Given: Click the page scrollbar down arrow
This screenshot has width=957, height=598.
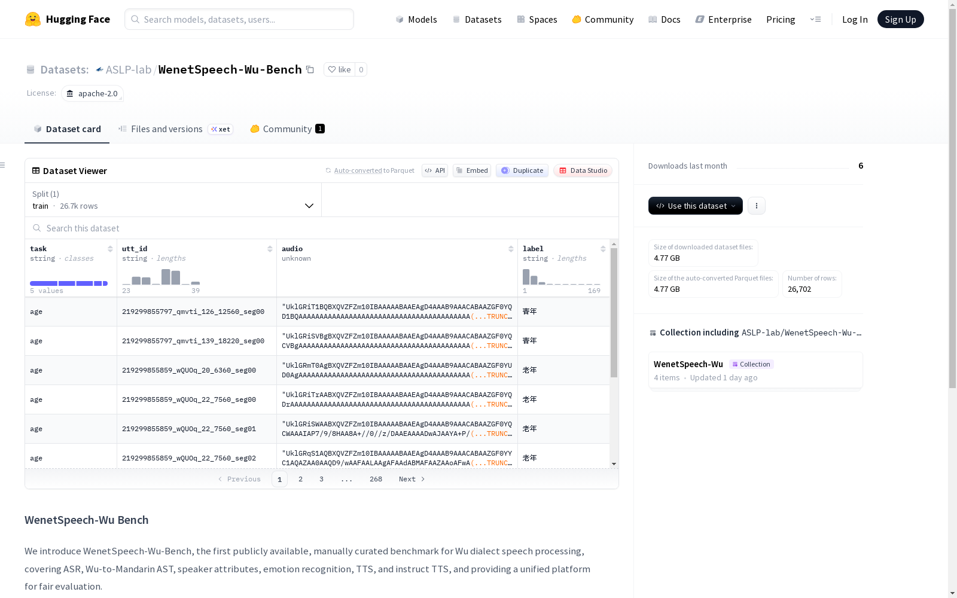Looking at the screenshot, I should [952, 593].
